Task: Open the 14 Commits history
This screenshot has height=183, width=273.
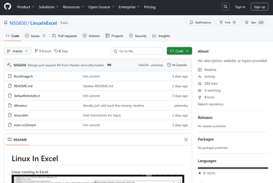Action: tap(177, 65)
